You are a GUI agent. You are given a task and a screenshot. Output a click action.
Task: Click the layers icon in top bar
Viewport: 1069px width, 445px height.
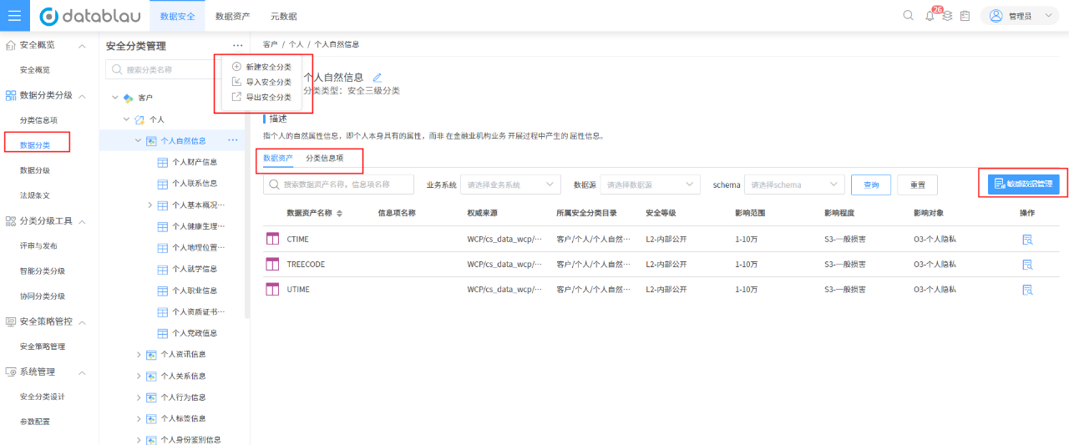947,16
